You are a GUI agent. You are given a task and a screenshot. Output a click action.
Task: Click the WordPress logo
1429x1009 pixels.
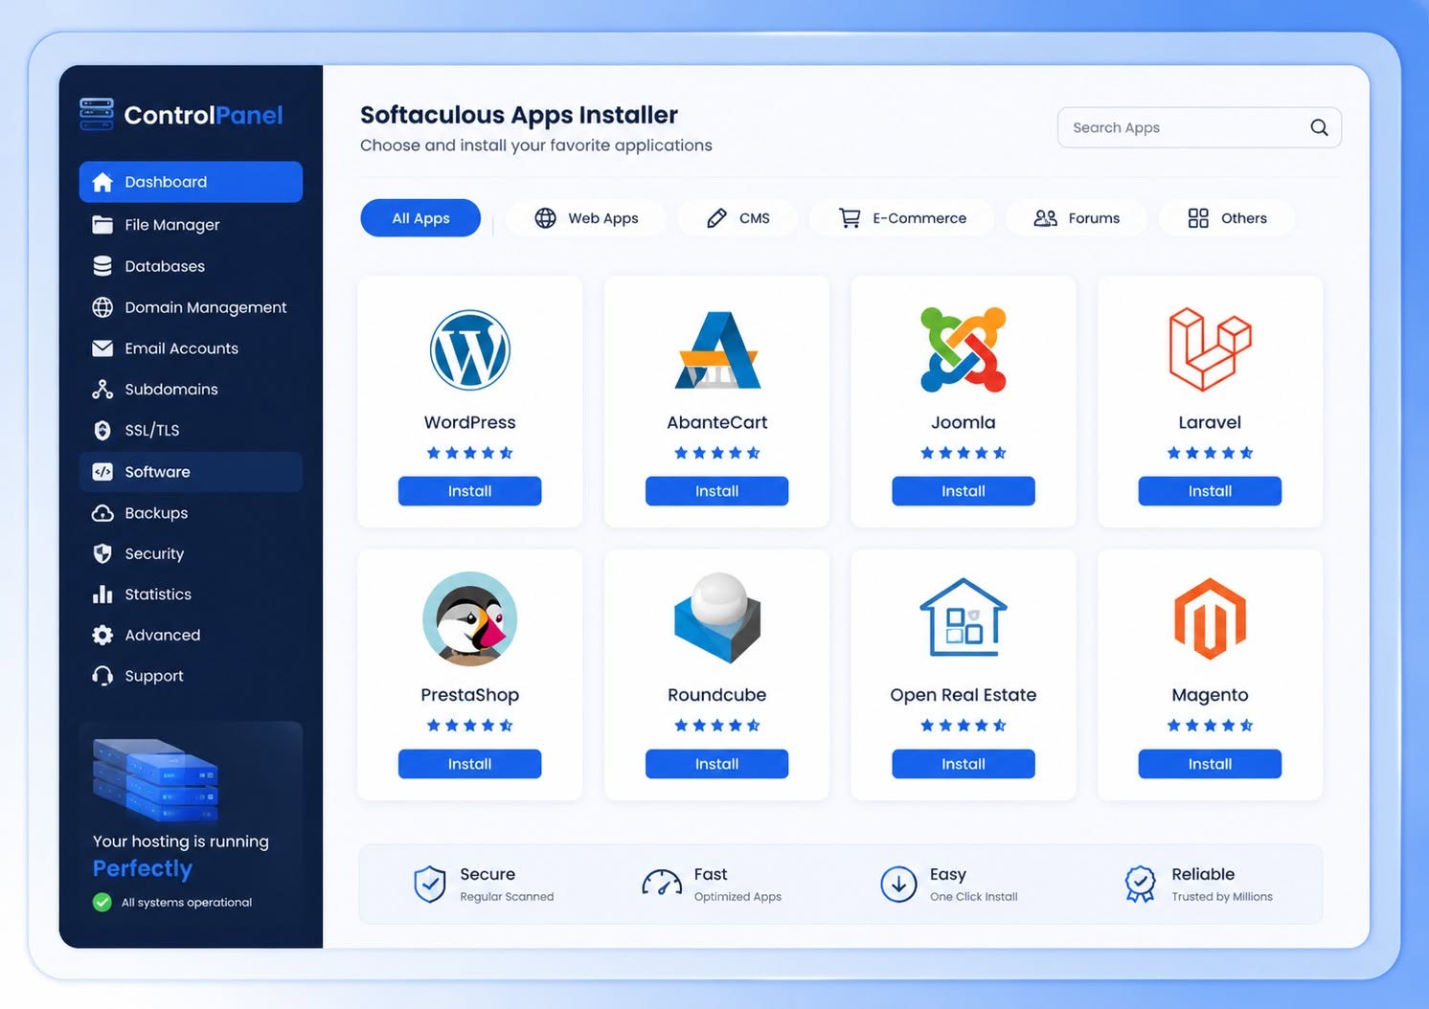coord(469,349)
